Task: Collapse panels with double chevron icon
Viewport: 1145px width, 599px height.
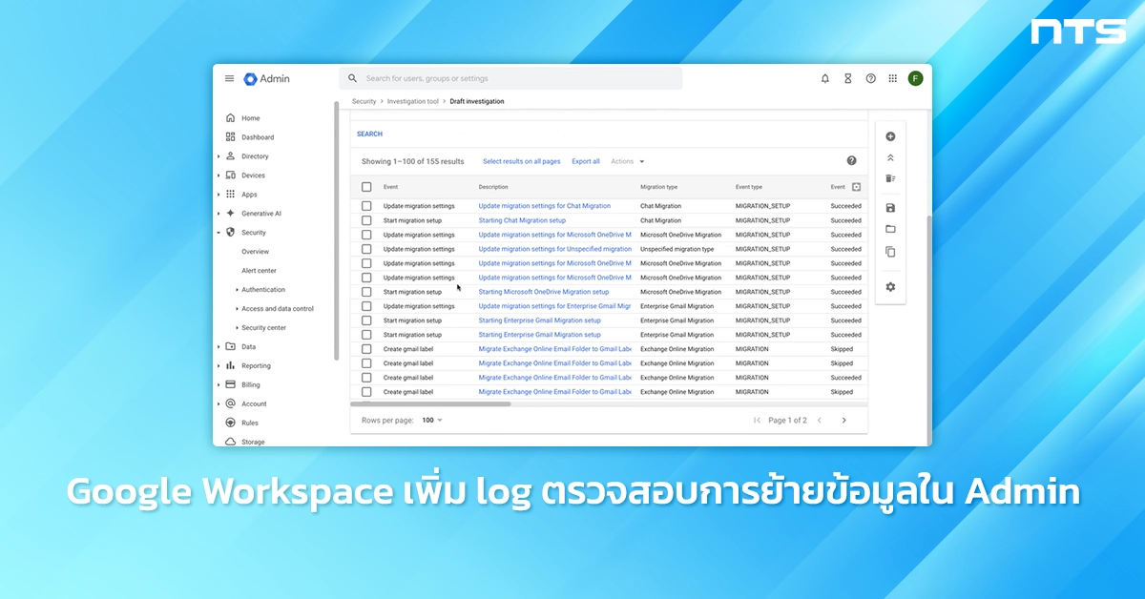Action: coord(890,157)
